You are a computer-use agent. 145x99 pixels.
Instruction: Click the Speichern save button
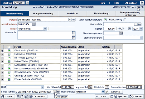[x=121, y=96]
